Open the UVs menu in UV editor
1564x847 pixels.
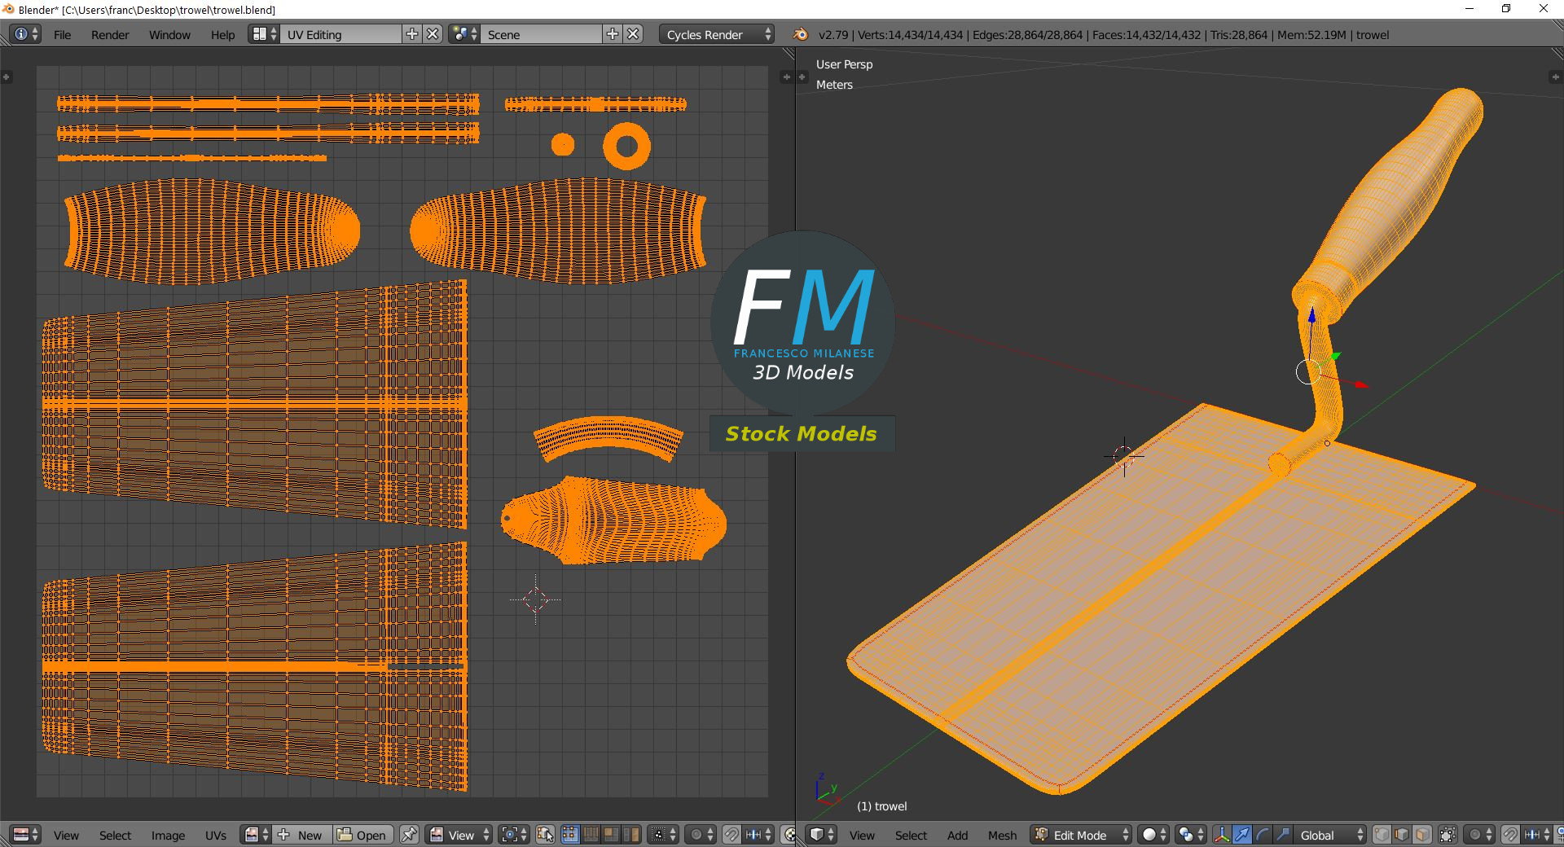tap(216, 835)
